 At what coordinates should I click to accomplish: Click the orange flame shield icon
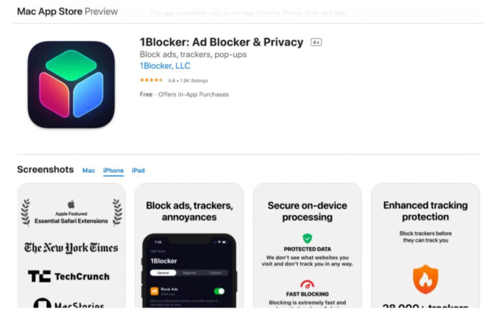click(x=426, y=279)
